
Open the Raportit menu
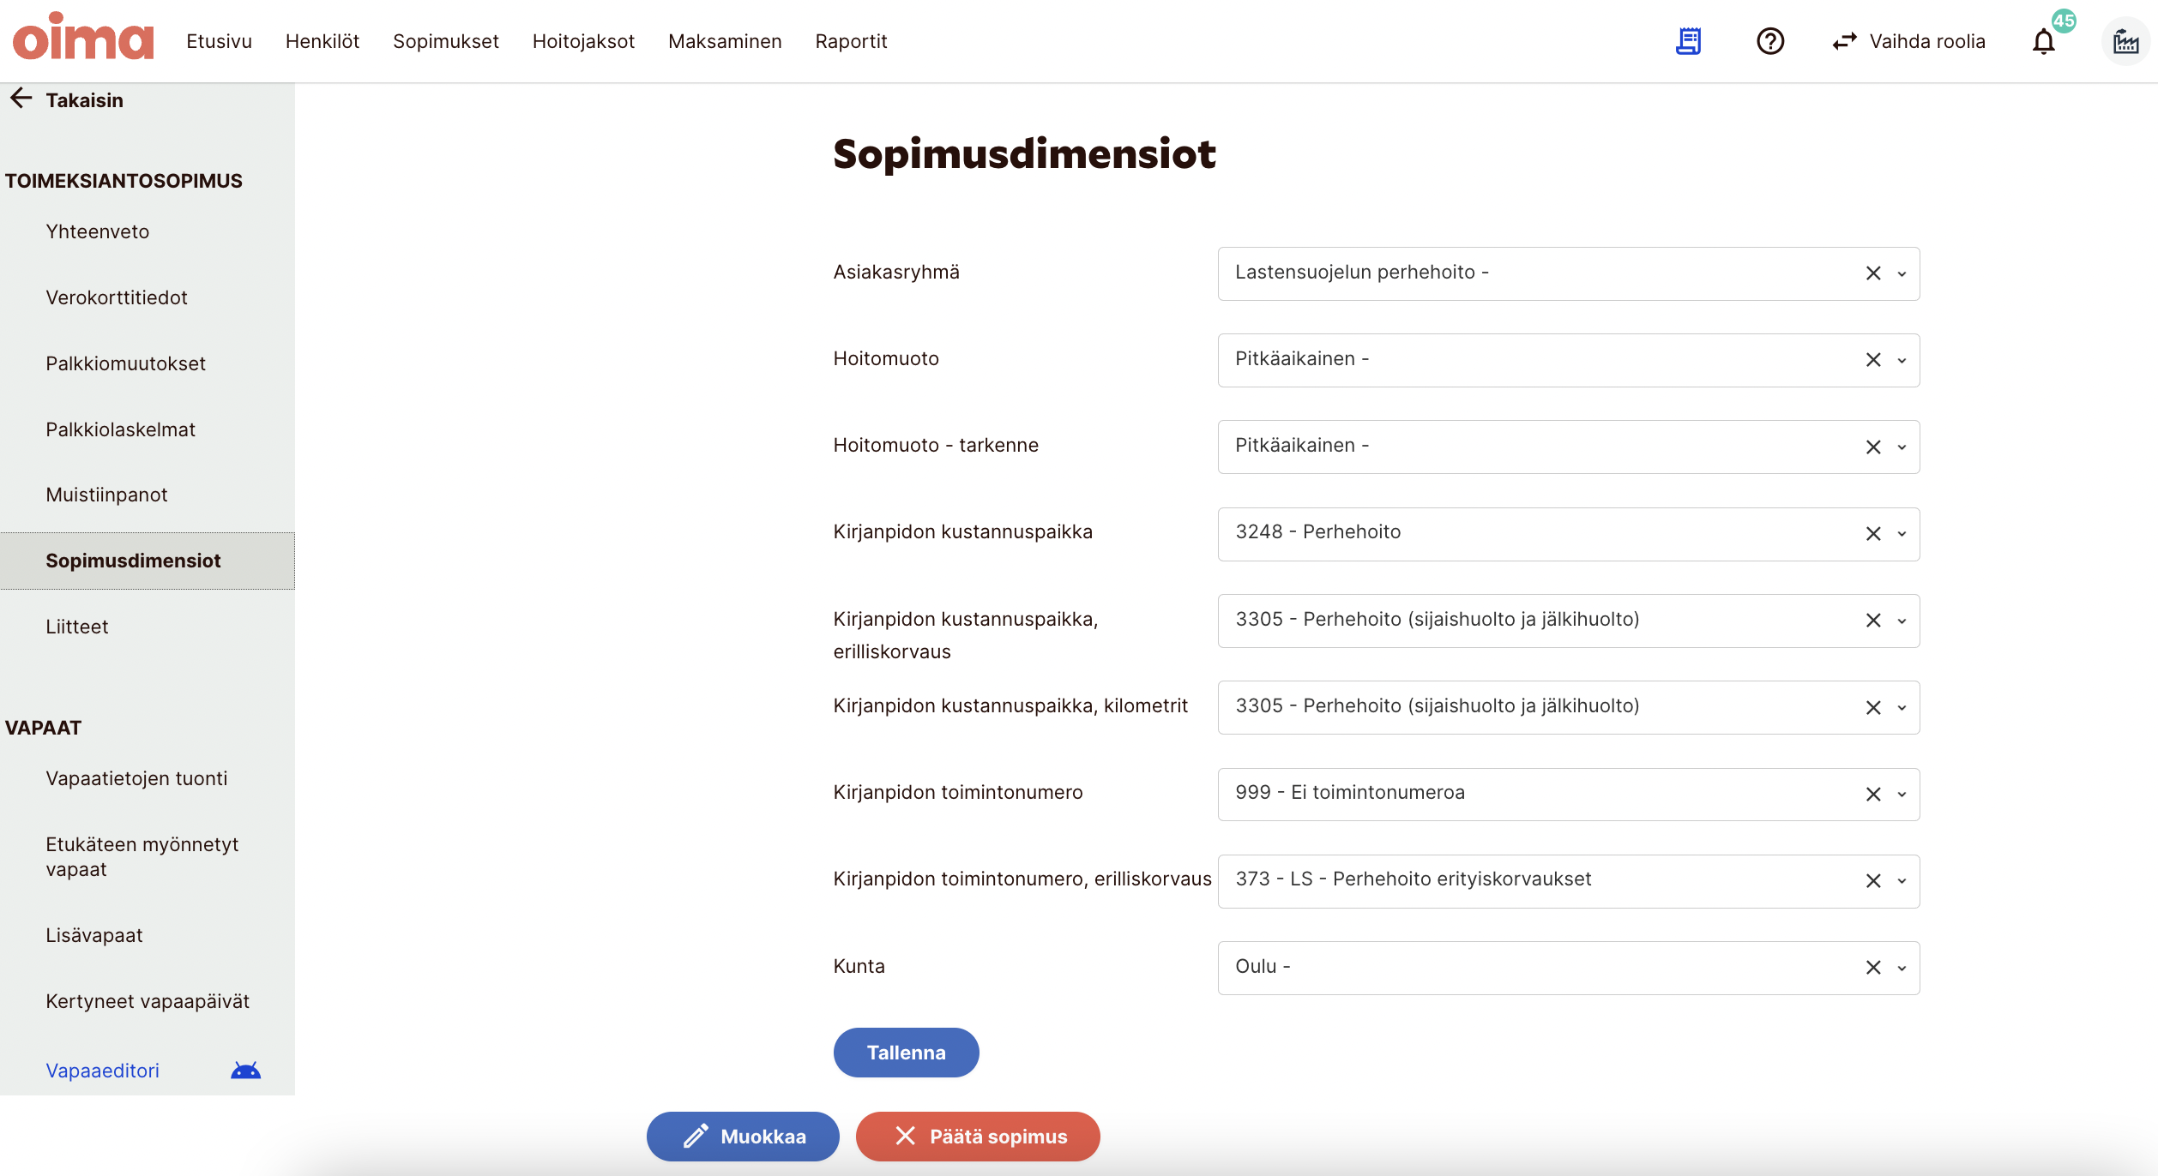(851, 41)
